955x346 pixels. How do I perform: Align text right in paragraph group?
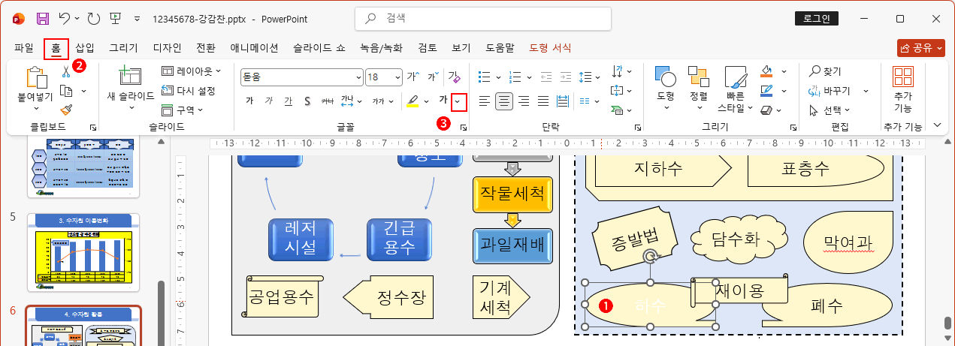coord(524,101)
